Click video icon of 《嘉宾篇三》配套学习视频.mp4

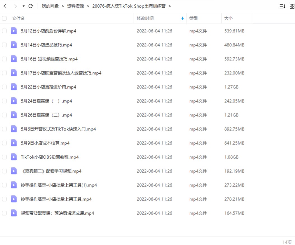[x=14, y=171]
